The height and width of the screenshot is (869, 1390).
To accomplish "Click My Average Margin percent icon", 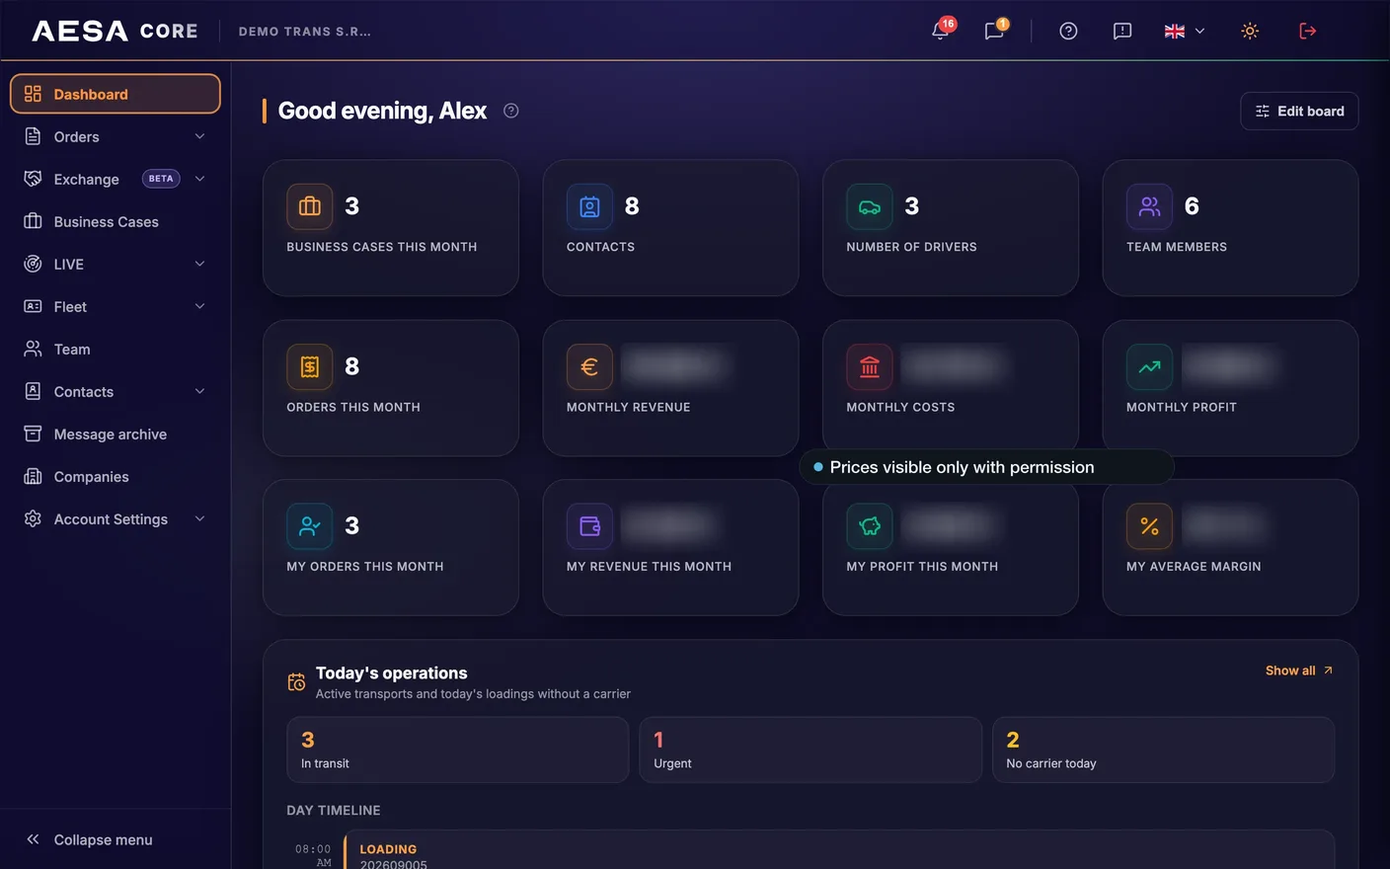I will (1149, 526).
